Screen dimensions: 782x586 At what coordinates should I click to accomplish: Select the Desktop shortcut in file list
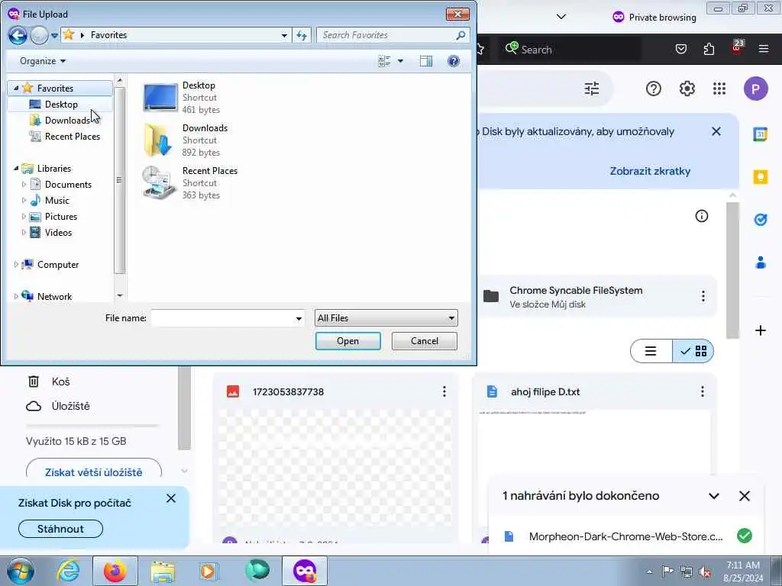182,97
